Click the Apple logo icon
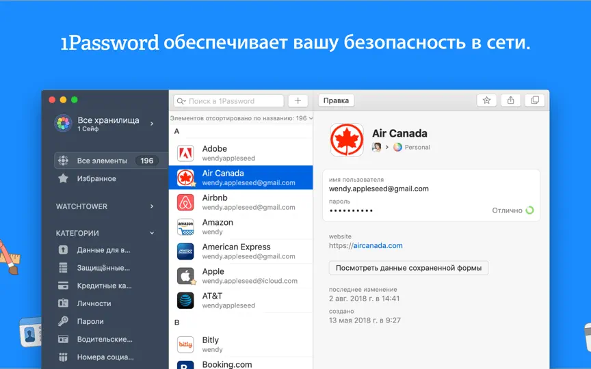The height and width of the screenshot is (369, 591). coord(185,276)
